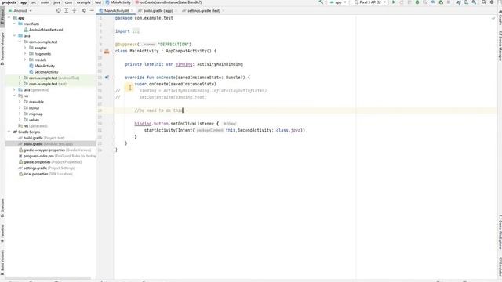The width and height of the screenshot is (502, 282).
Task: Open the app run configuration dropdown
Action: (x=338, y=2)
